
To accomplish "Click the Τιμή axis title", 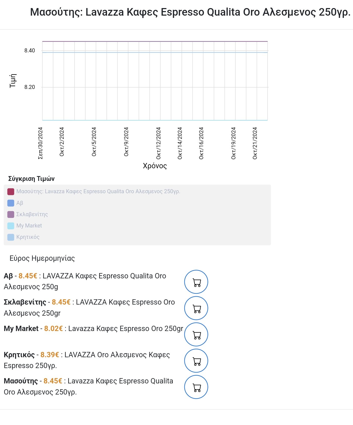I will click(x=13, y=81).
